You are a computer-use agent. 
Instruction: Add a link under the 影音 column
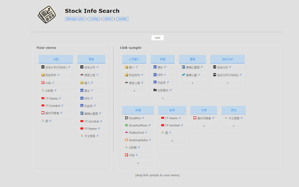172,141
